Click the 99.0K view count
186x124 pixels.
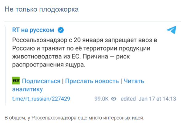101,99
